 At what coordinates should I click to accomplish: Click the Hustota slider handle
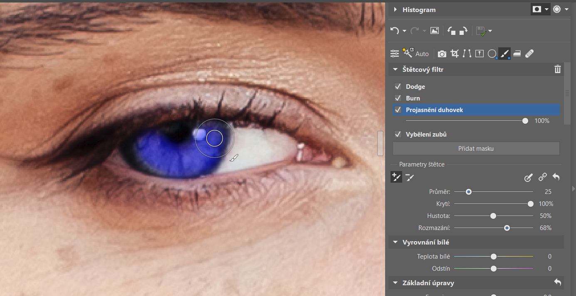point(493,216)
